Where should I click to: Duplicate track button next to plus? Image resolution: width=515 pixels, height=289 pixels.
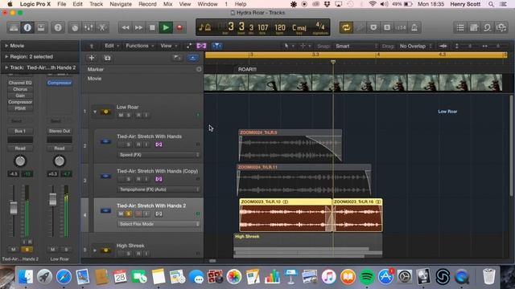pyautogui.click(x=107, y=58)
